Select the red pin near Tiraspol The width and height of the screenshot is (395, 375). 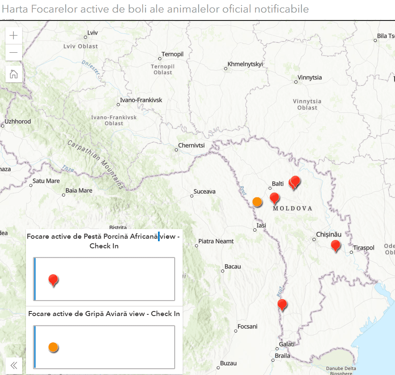[x=335, y=246]
